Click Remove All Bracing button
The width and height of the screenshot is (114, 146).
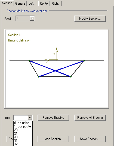(90, 118)
